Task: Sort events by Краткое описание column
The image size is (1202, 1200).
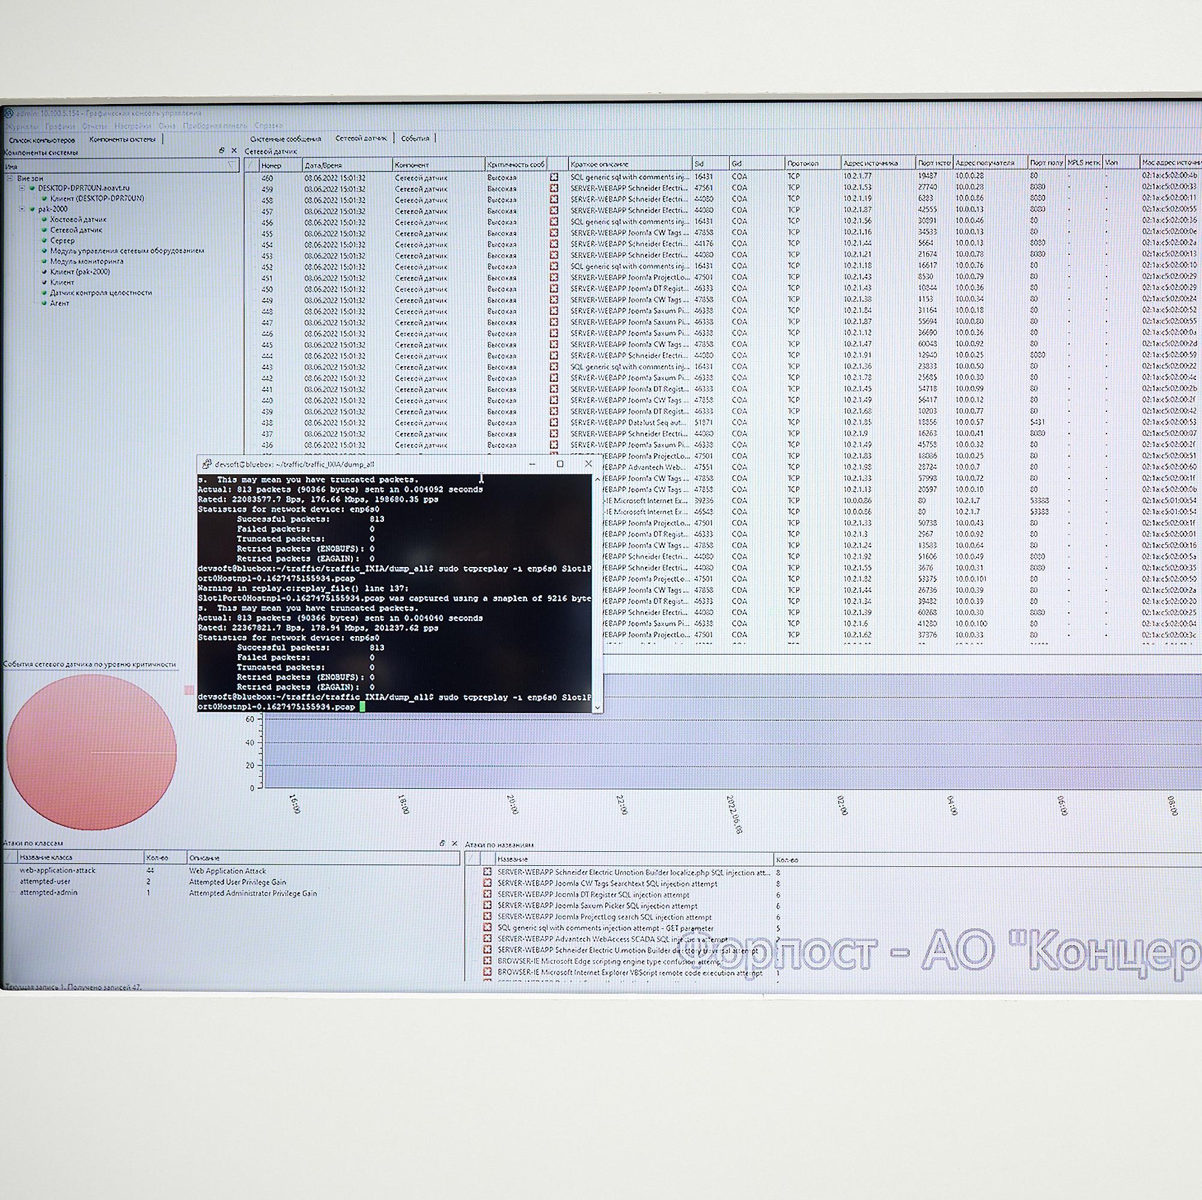Action: [x=630, y=164]
